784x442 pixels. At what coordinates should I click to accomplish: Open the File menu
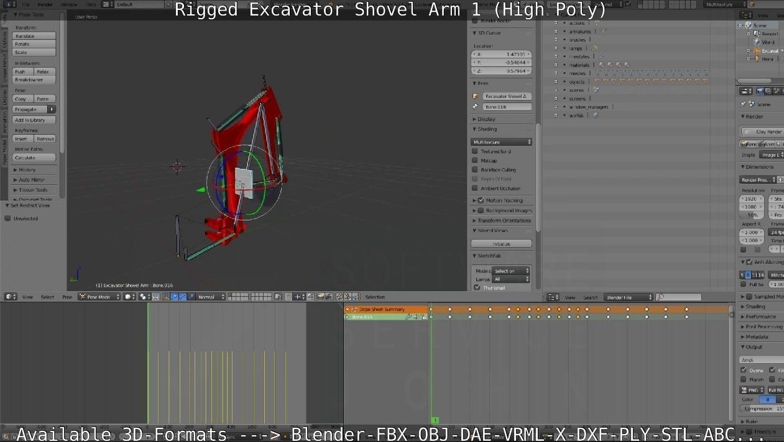click(26, 4)
